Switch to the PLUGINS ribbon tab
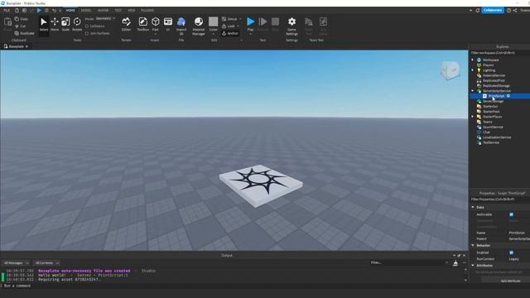Viewport: 530px width, 298px height. pyautogui.click(x=147, y=11)
